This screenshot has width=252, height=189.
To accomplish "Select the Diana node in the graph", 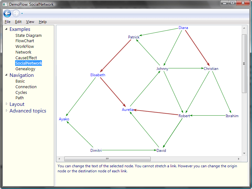I will pos(183,28).
